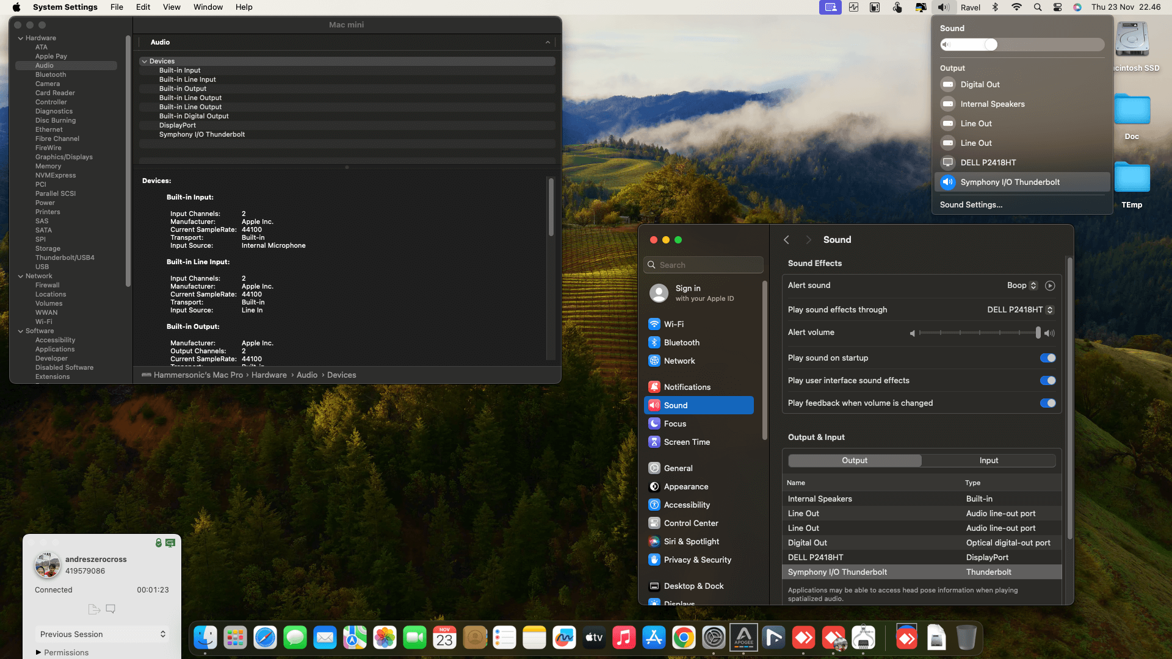Select Internal Speakers row in output table
The height and width of the screenshot is (659, 1172).
coord(922,499)
